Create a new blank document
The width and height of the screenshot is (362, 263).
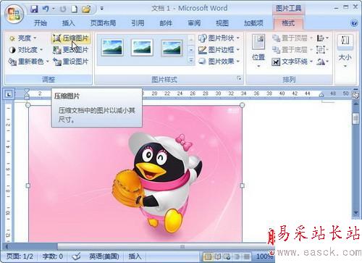coord(75,9)
